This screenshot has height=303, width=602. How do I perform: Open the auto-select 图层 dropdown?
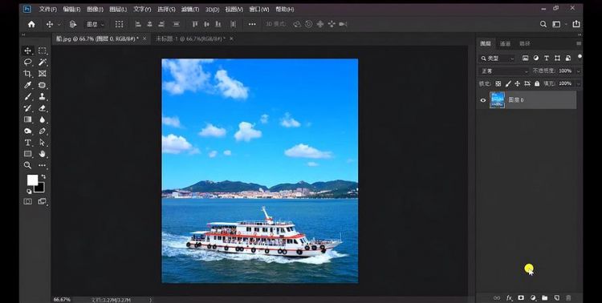[x=95, y=24]
